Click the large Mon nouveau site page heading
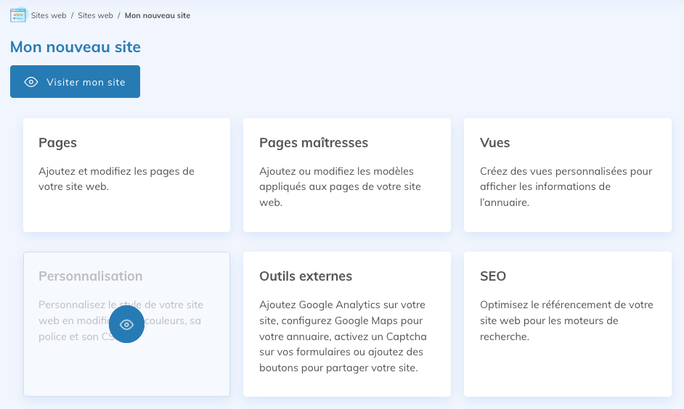 click(x=76, y=47)
